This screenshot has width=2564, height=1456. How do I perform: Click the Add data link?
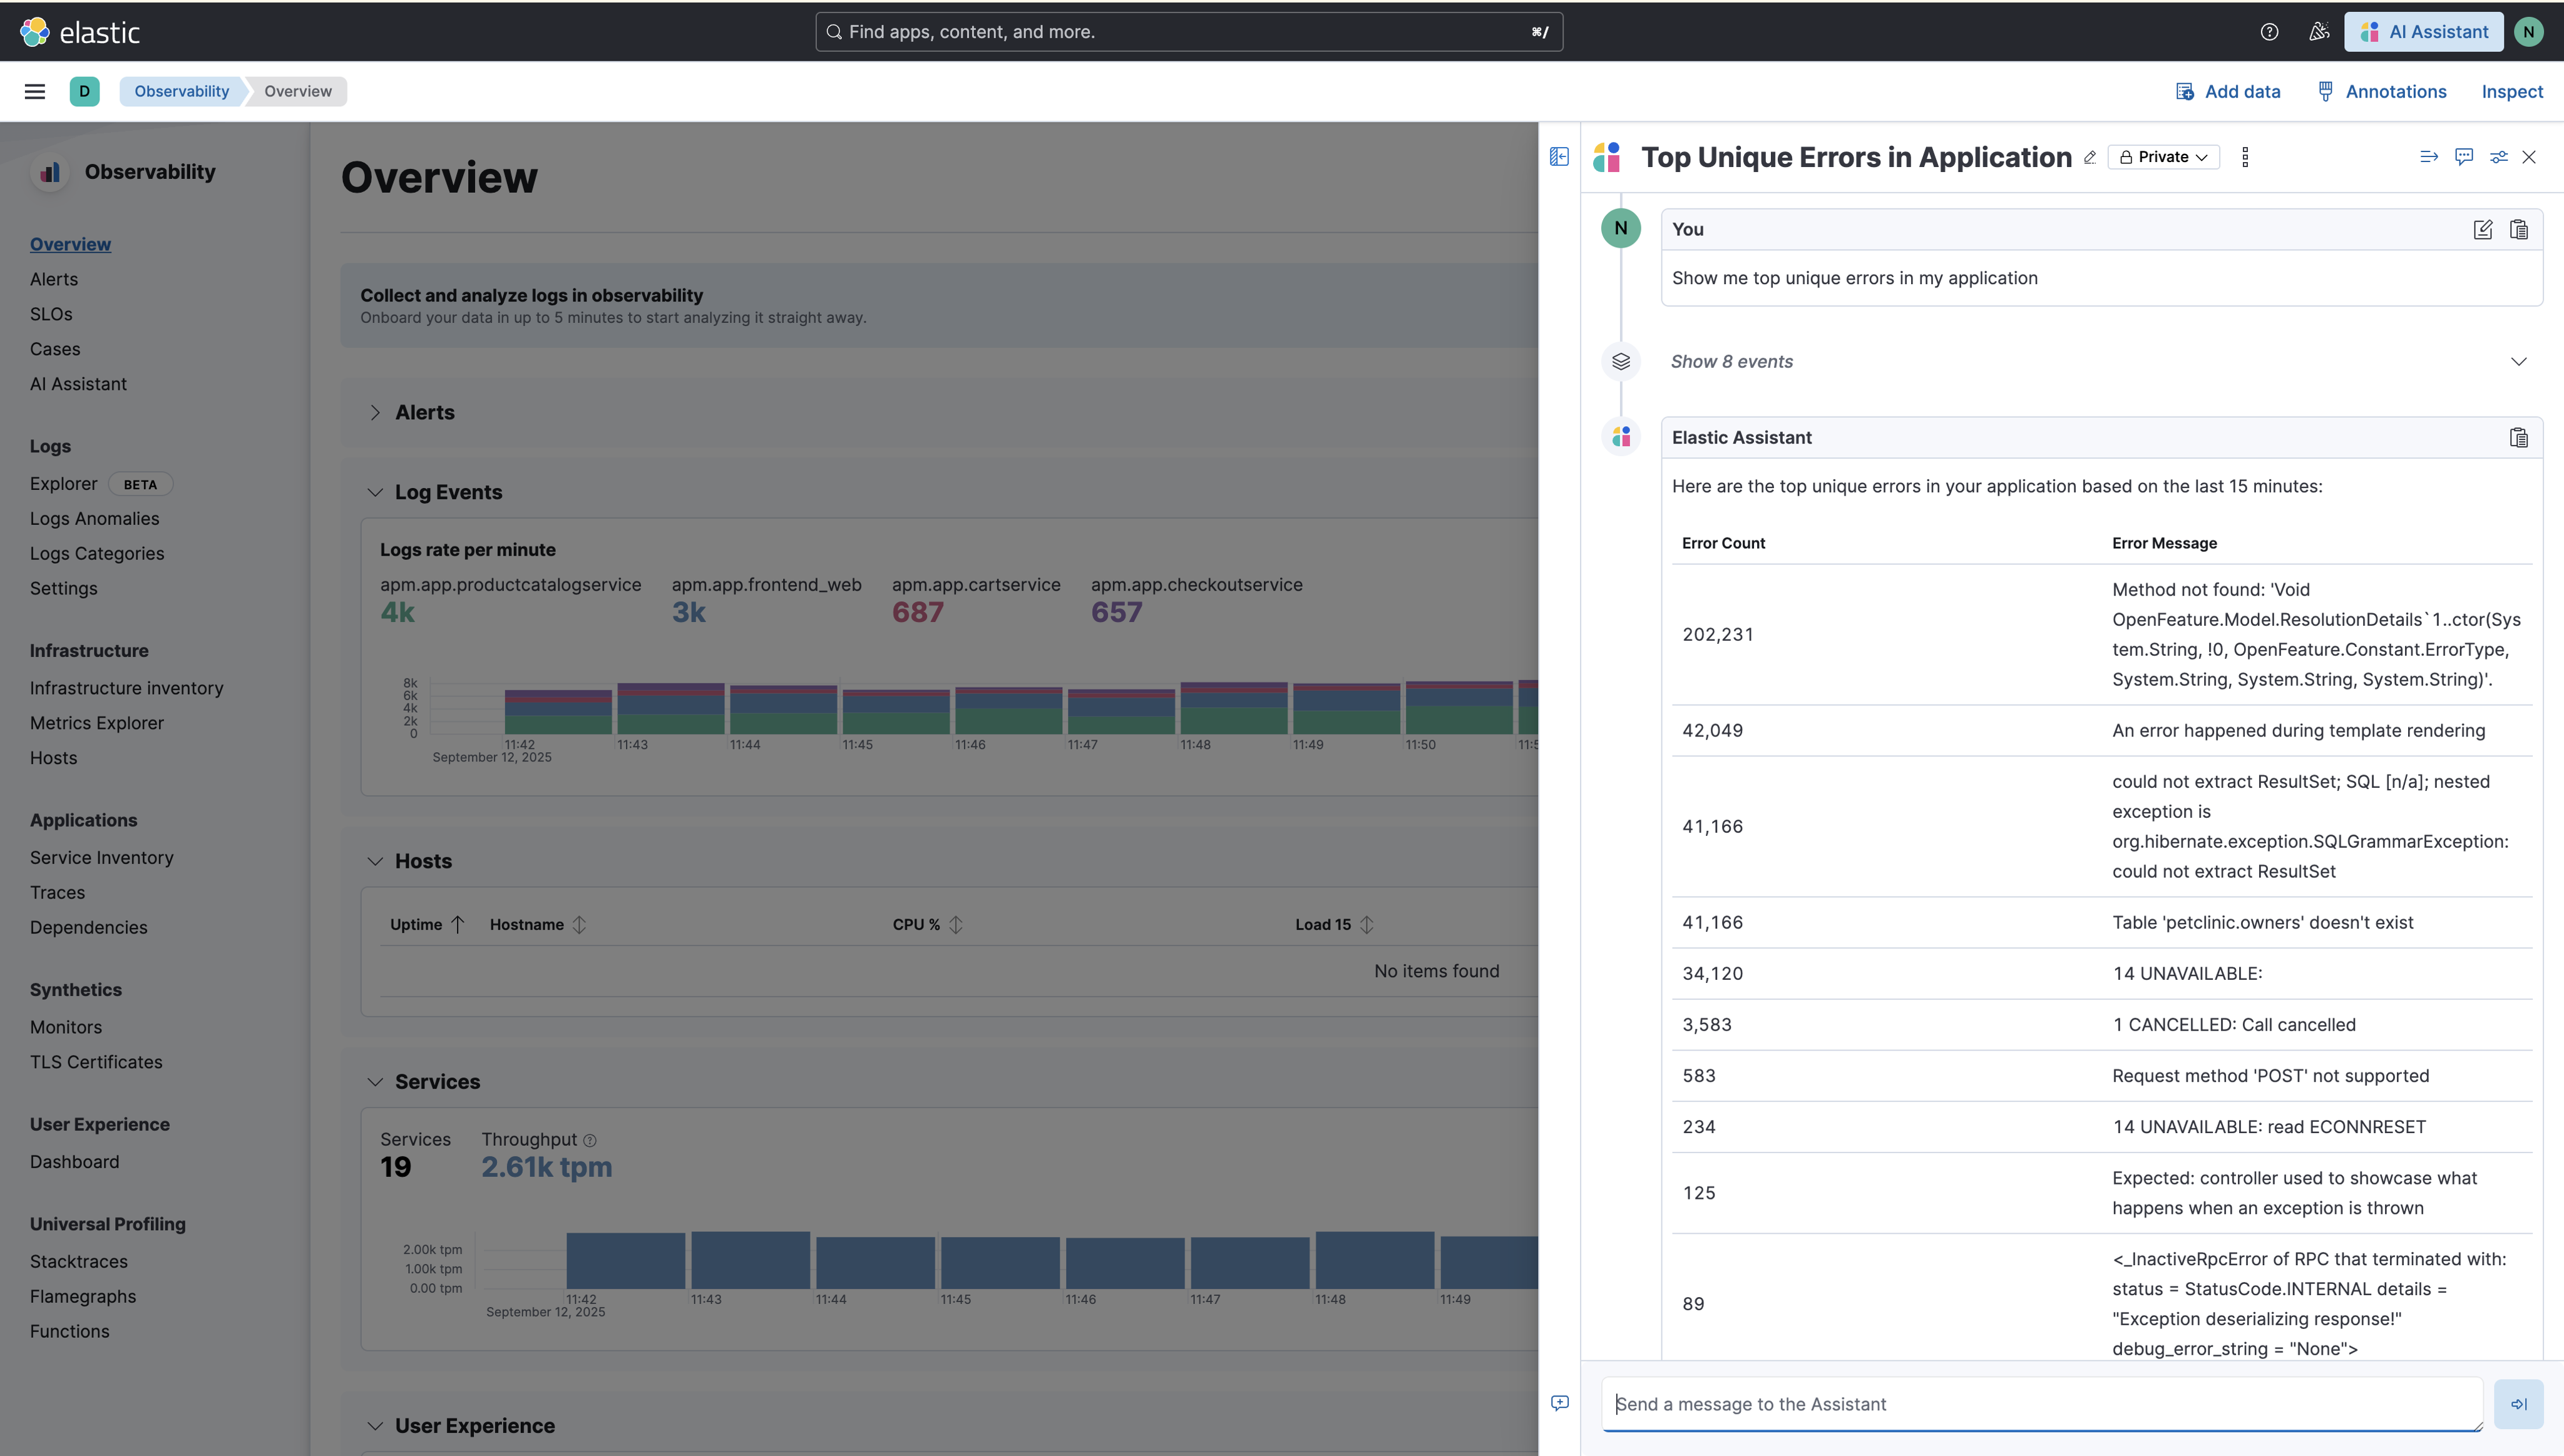point(2229,91)
